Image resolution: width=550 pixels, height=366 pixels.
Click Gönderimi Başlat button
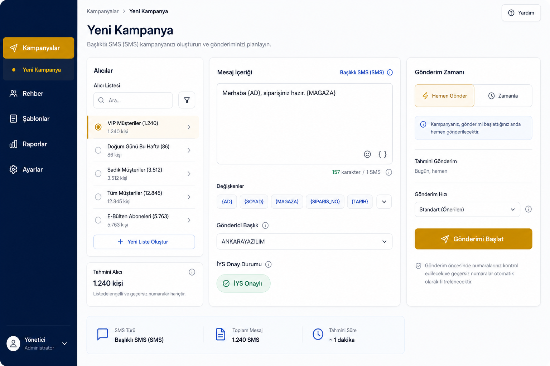pos(473,239)
